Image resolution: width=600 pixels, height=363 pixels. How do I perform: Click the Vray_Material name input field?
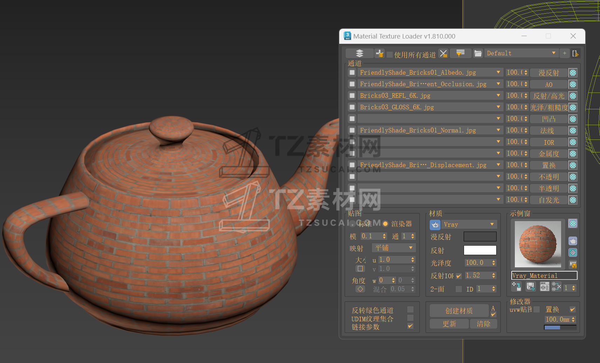pos(544,276)
